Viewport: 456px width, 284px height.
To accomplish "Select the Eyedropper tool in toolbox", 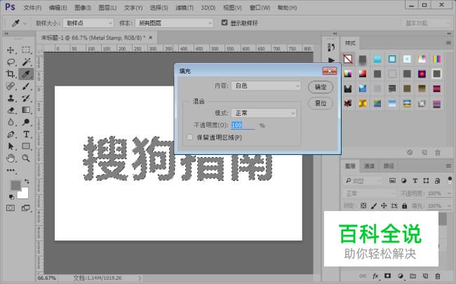I will click(x=26, y=74).
